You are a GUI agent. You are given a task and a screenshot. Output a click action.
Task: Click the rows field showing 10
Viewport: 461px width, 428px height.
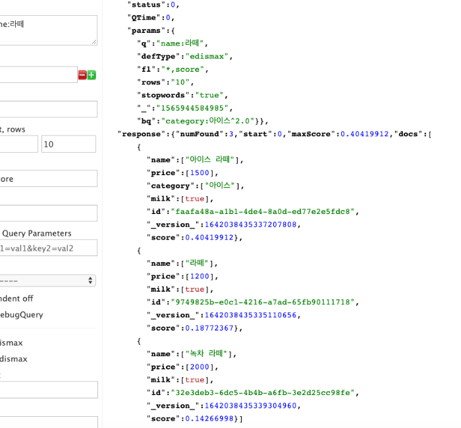68,144
